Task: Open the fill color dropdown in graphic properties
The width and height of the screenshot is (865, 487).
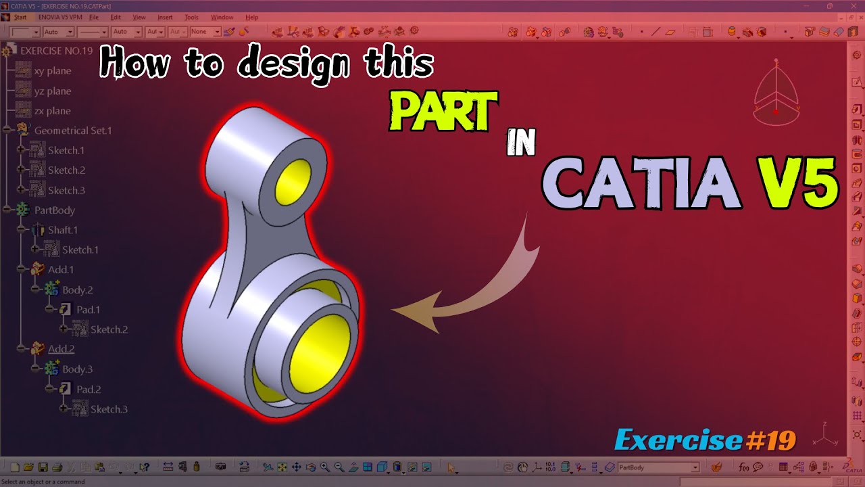Action: 36,31
